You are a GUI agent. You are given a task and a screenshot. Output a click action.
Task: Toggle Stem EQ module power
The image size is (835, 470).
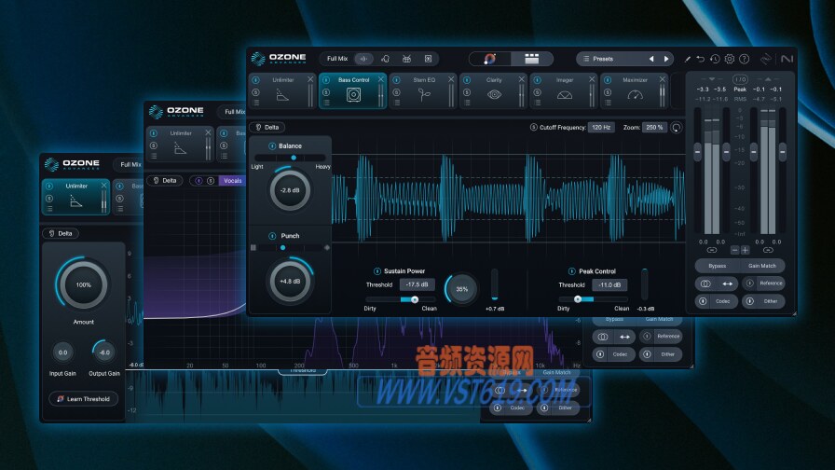point(396,80)
